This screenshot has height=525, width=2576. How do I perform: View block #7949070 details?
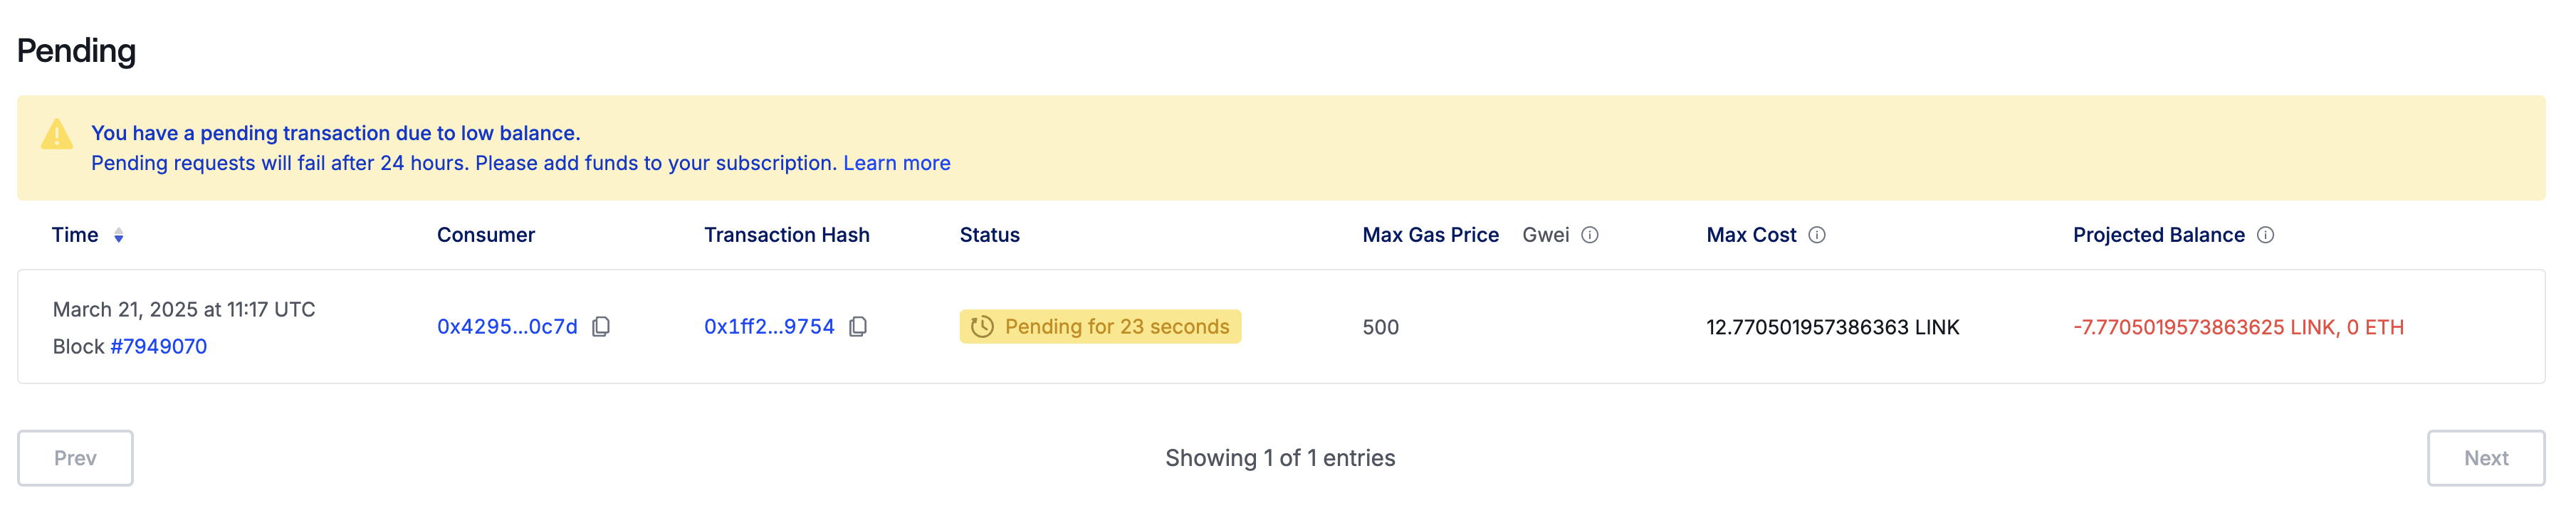click(158, 347)
